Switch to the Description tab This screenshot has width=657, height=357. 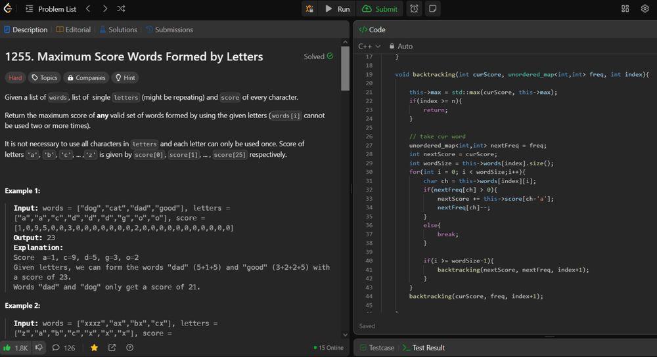coord(26,30)
